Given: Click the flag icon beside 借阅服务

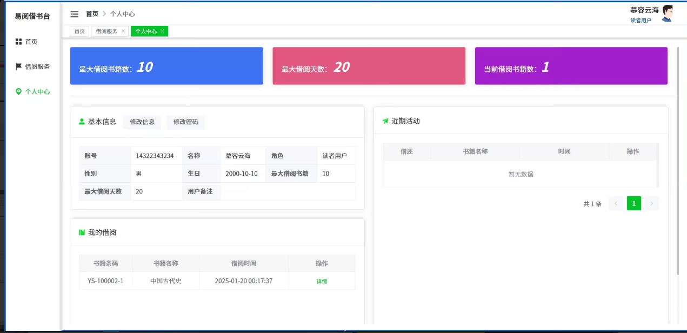Looking at the screenshot, I should pyautogui.click(x=18, y=66).
